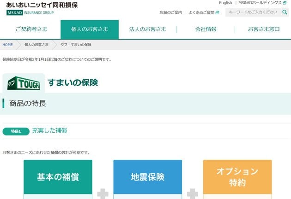Screen dimensions: 291x199
Task: Select 法人のお客さま navigation tab
Action: click(148, 29)
